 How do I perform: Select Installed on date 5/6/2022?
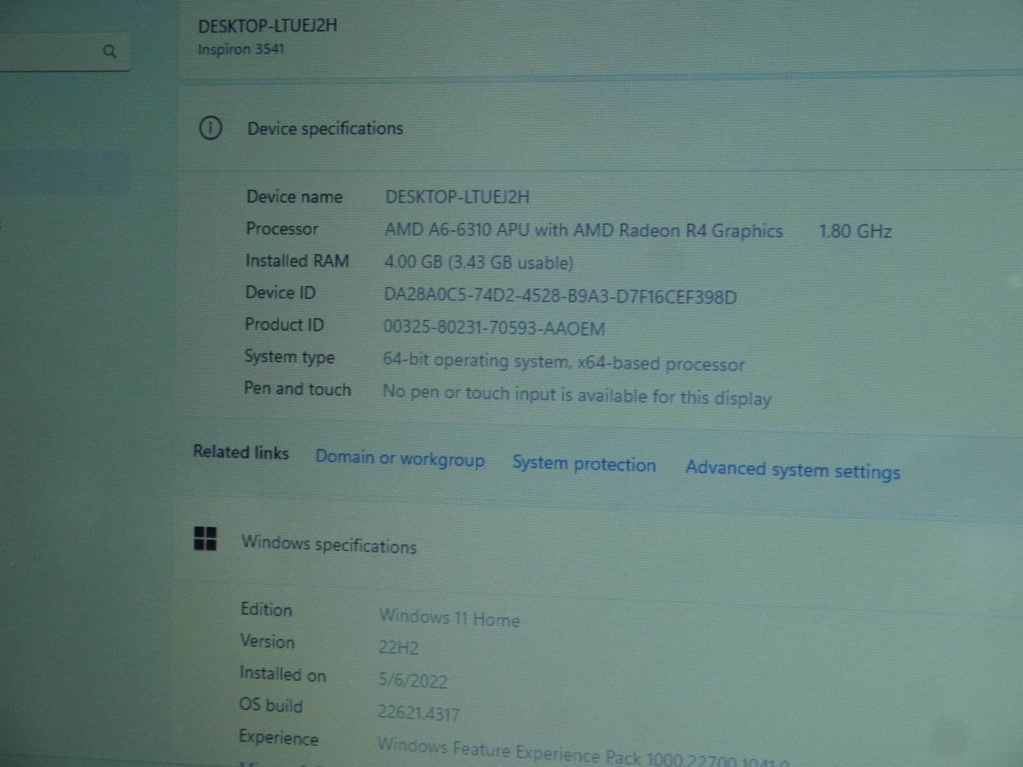pos(413,680)
